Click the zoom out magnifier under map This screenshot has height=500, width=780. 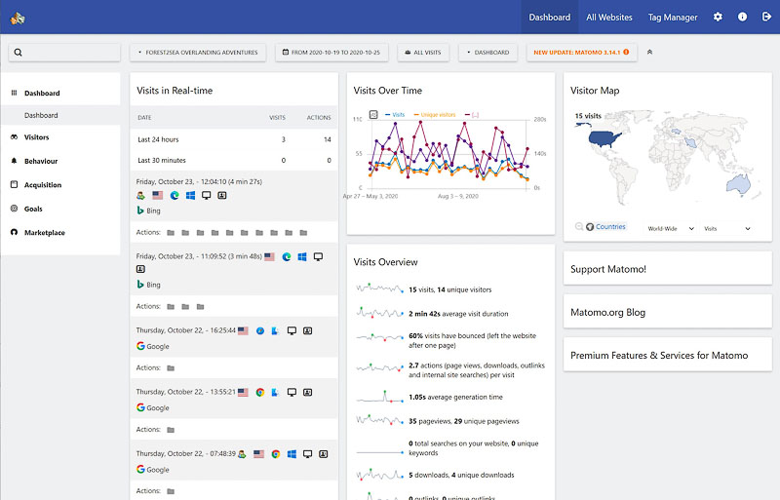579,227
